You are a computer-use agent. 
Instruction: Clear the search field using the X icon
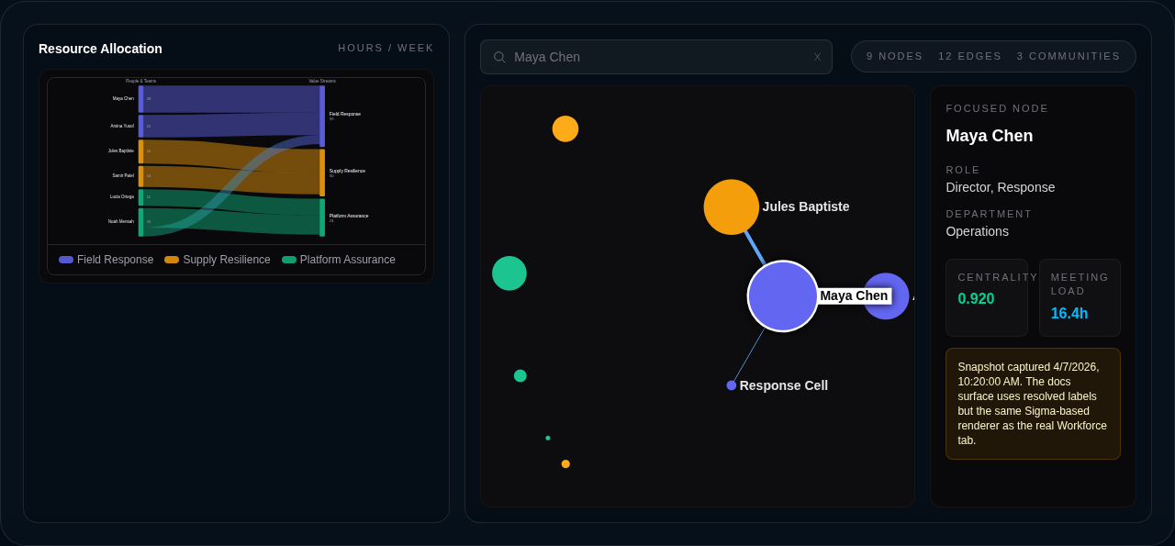(816, 57)
